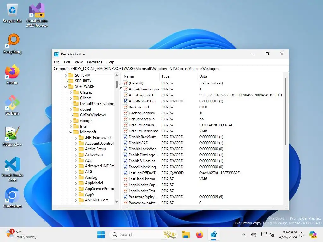Sort values by Type column header
Screen dimensions: 323x242
coord(178,76)
